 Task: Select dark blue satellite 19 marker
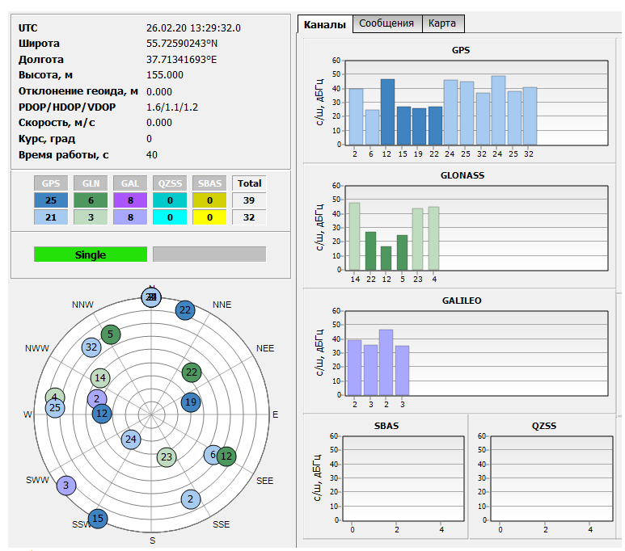pos(191,402)
